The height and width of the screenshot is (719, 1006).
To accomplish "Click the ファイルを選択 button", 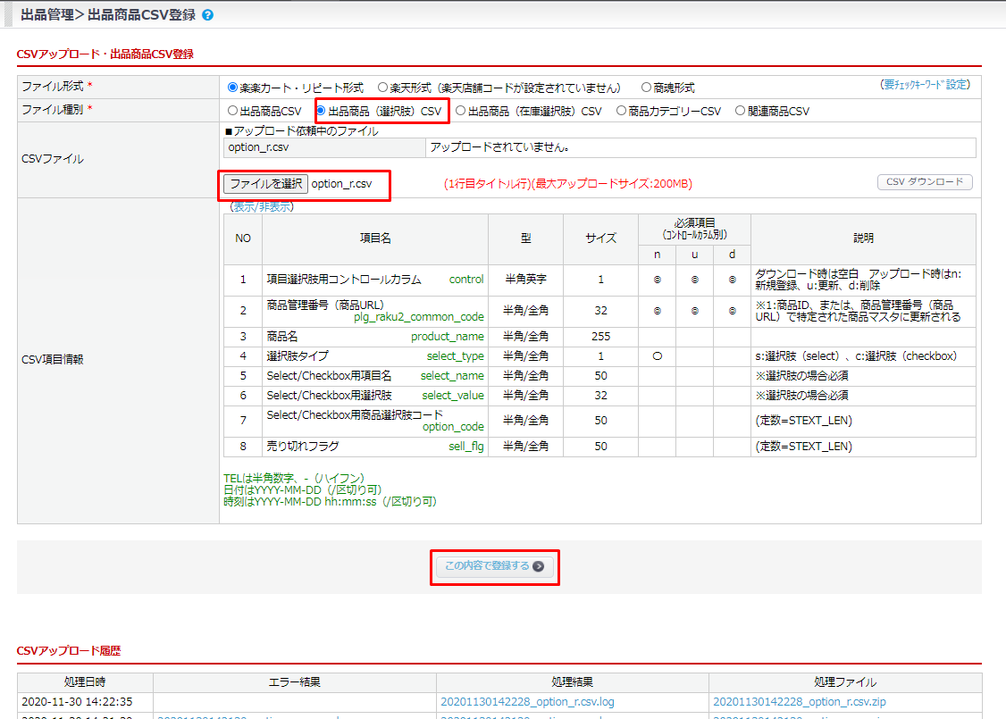I will pyautogui.click(x=265, y=184).
